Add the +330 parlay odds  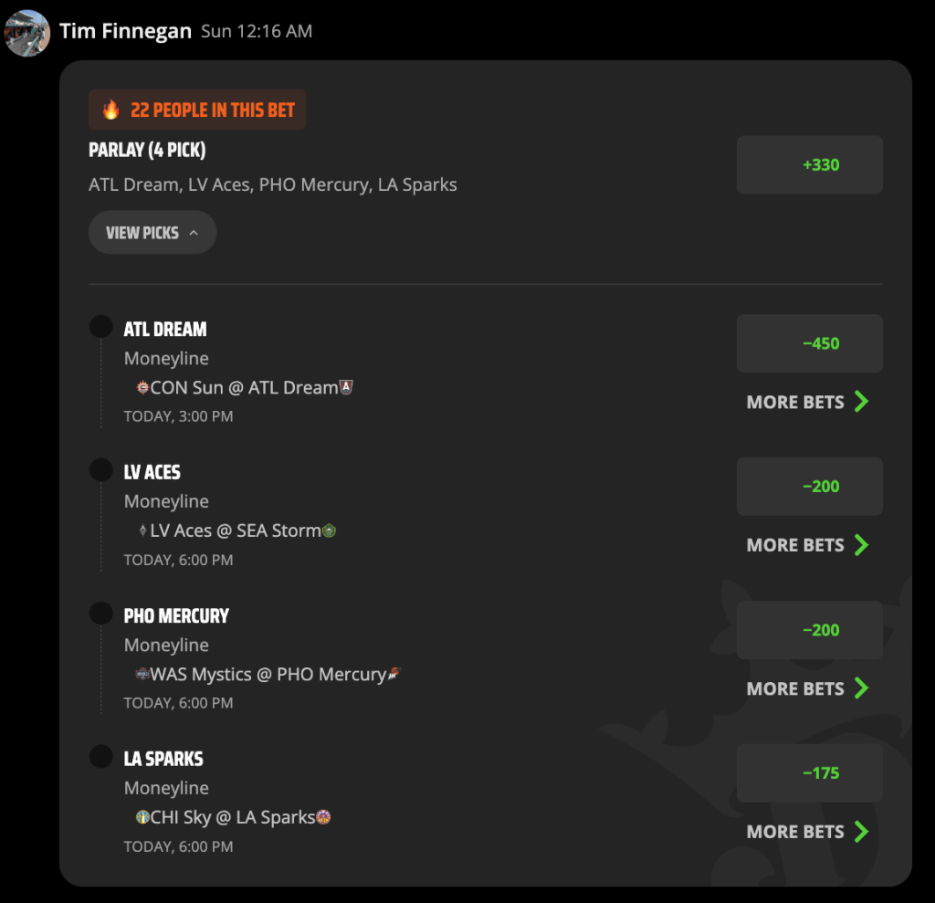(810, 164)
